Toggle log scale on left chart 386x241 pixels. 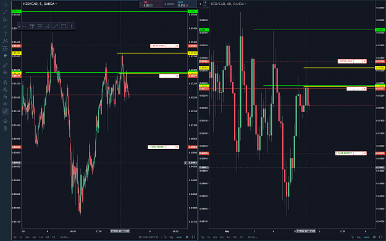[172, 237]
